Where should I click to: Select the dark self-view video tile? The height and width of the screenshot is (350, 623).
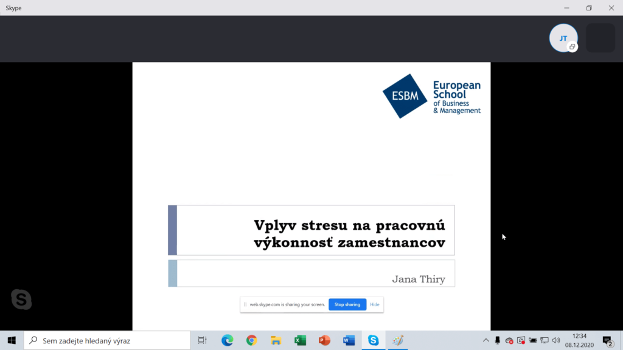pyautogui.click(x=600, y=38)
